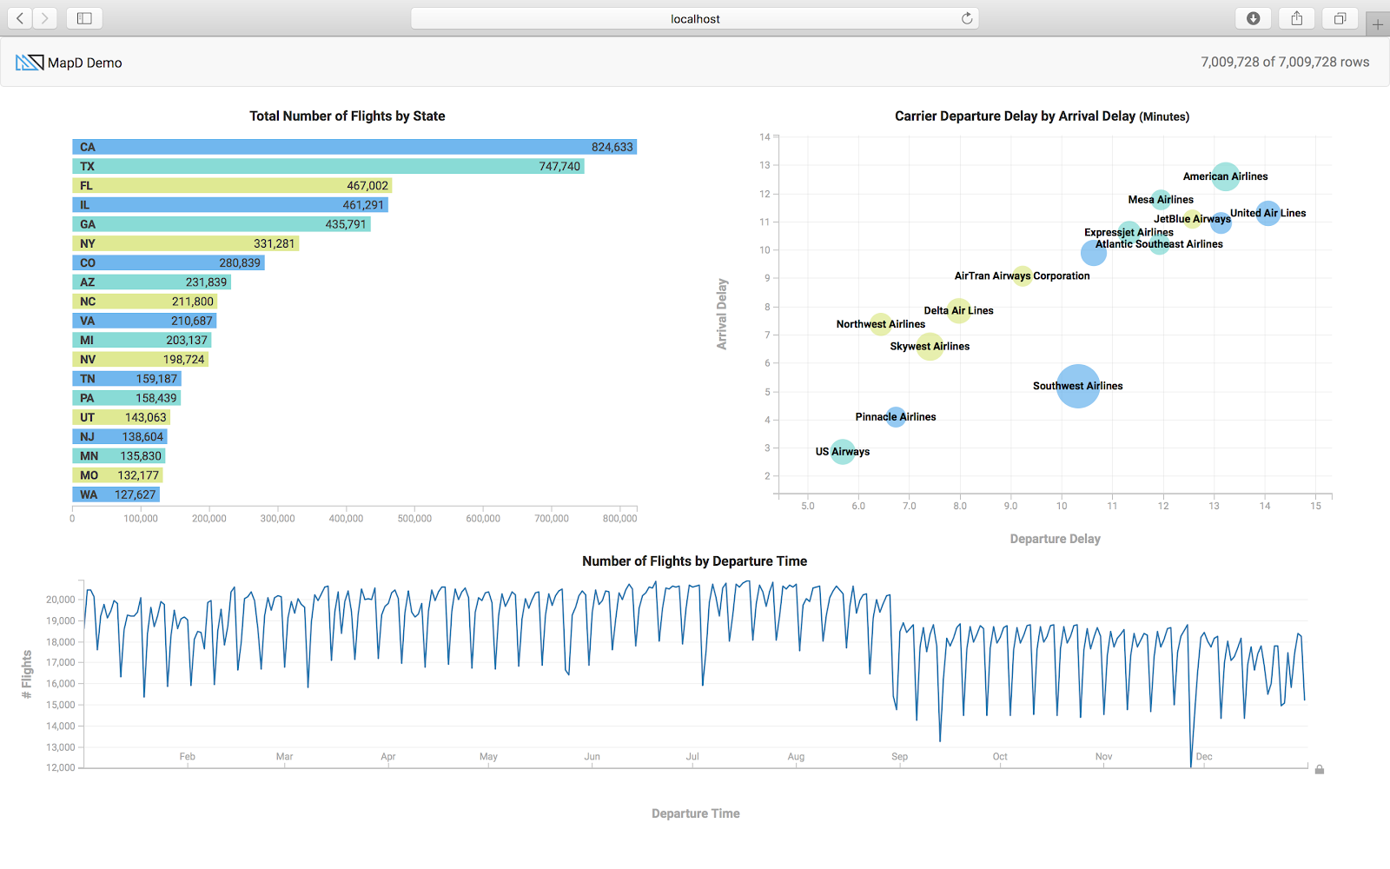Click the Atlantic Southeast Airlines bubble
The width and height of the screenshot is (1390, 869).
pyautogui.click(x=1159, y=244)
